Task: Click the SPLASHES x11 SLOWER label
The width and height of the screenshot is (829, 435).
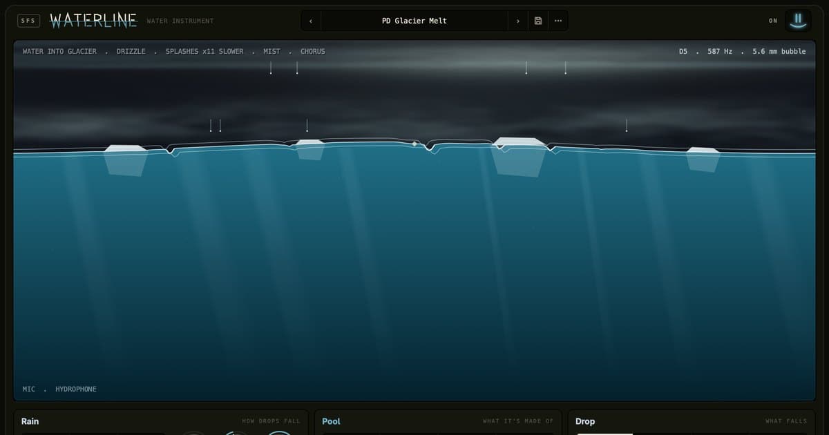Action: point(204,51)
